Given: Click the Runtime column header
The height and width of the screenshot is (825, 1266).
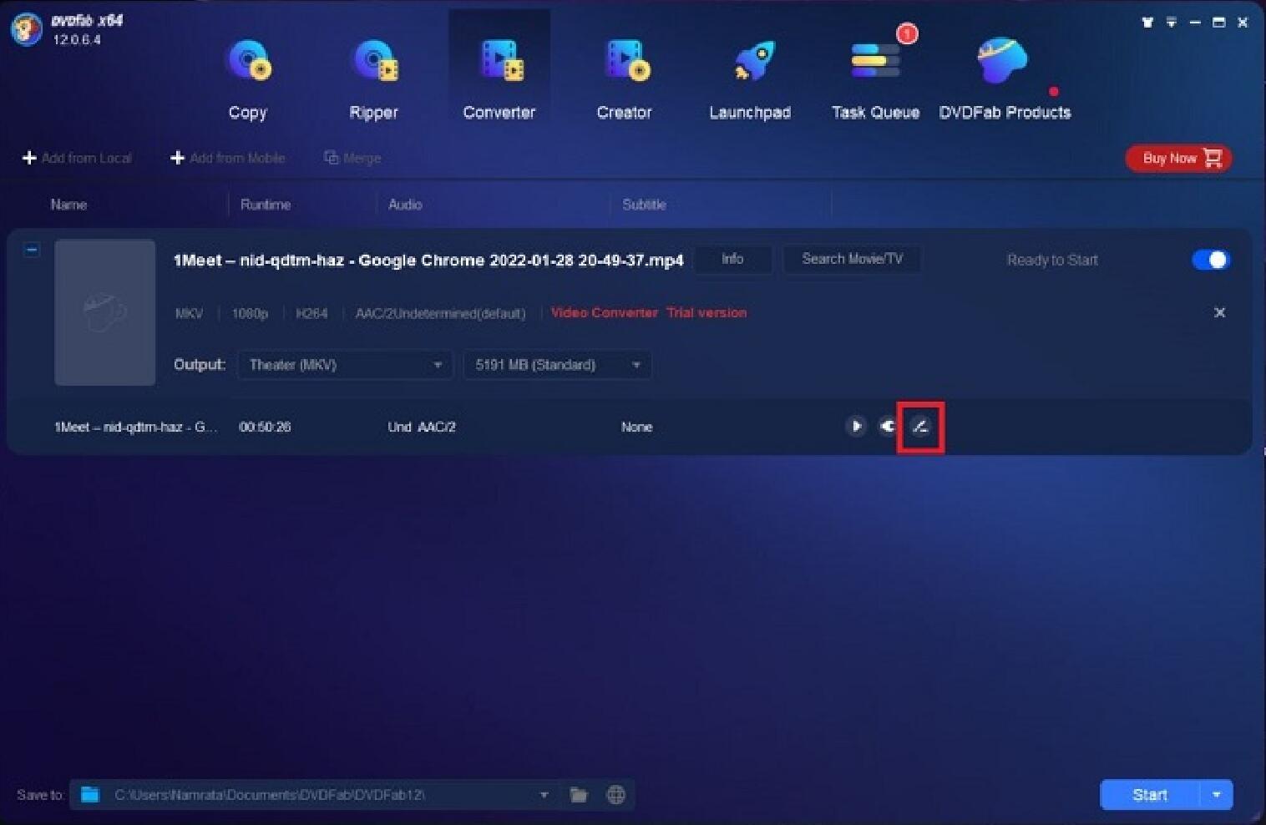Looking at the screenshot, I should click(266, 205).
